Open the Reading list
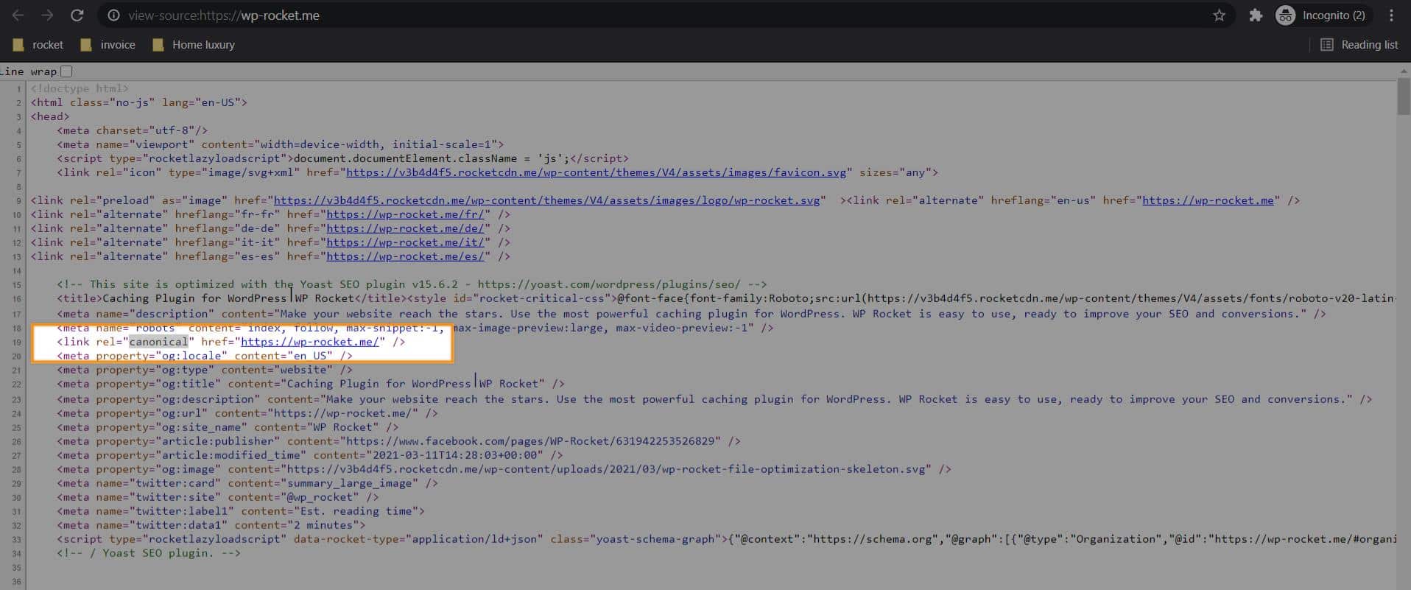 [x=1359, y=45]
